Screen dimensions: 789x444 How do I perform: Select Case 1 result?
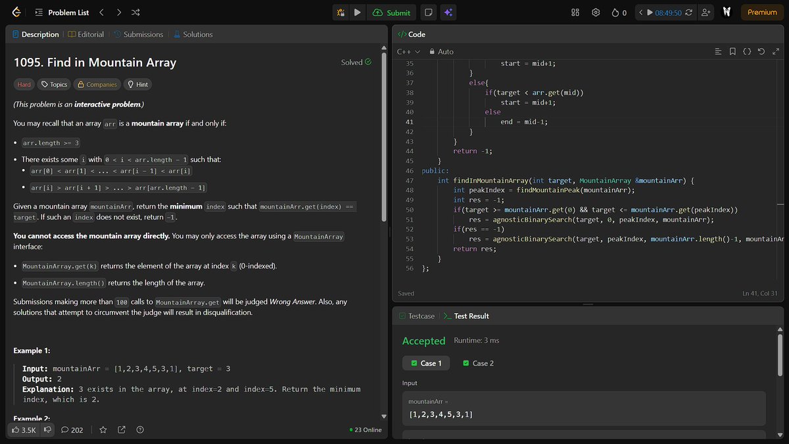(426, 363)
